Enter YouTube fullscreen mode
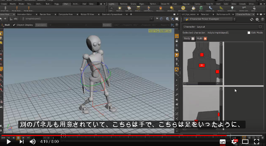The image size is (266, 146). pos(256,141)
